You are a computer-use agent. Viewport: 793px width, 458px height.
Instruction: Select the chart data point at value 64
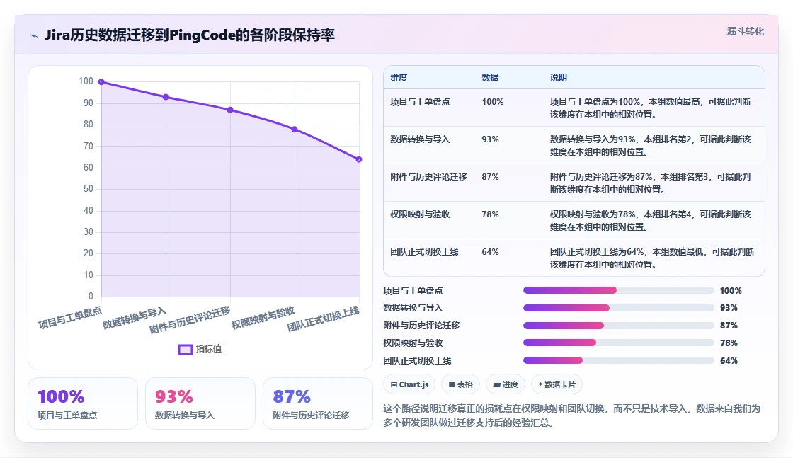pos(359,159)
